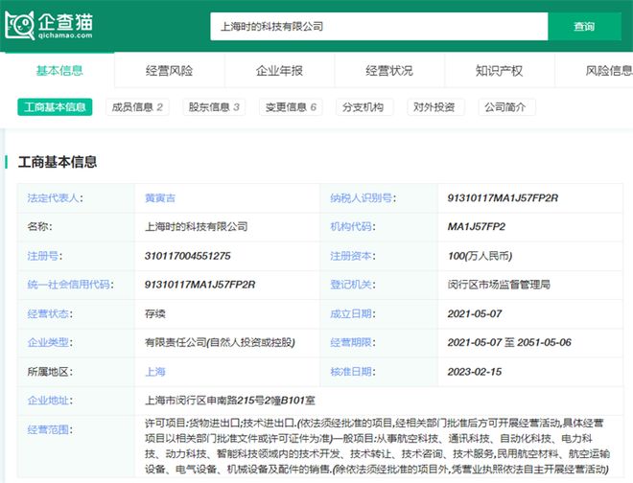
Task: Select the 公司简介 sub-tab
Action: coord(505,107)
